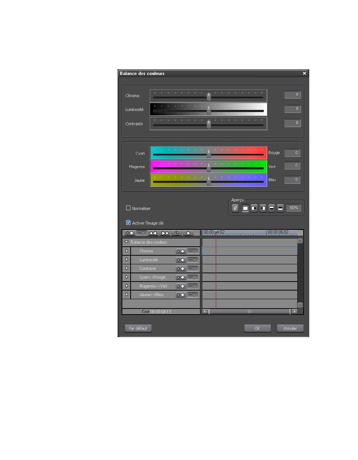Go to the next keyframe
358x460 pixels.
(165, 233)
